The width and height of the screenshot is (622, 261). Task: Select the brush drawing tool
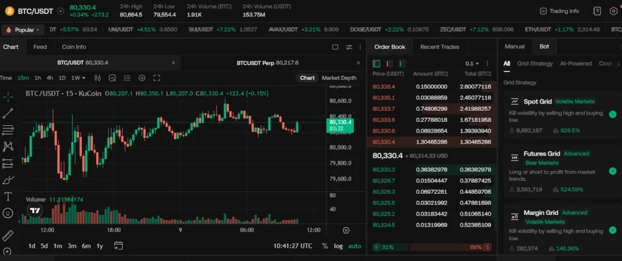tap(7, 180)
